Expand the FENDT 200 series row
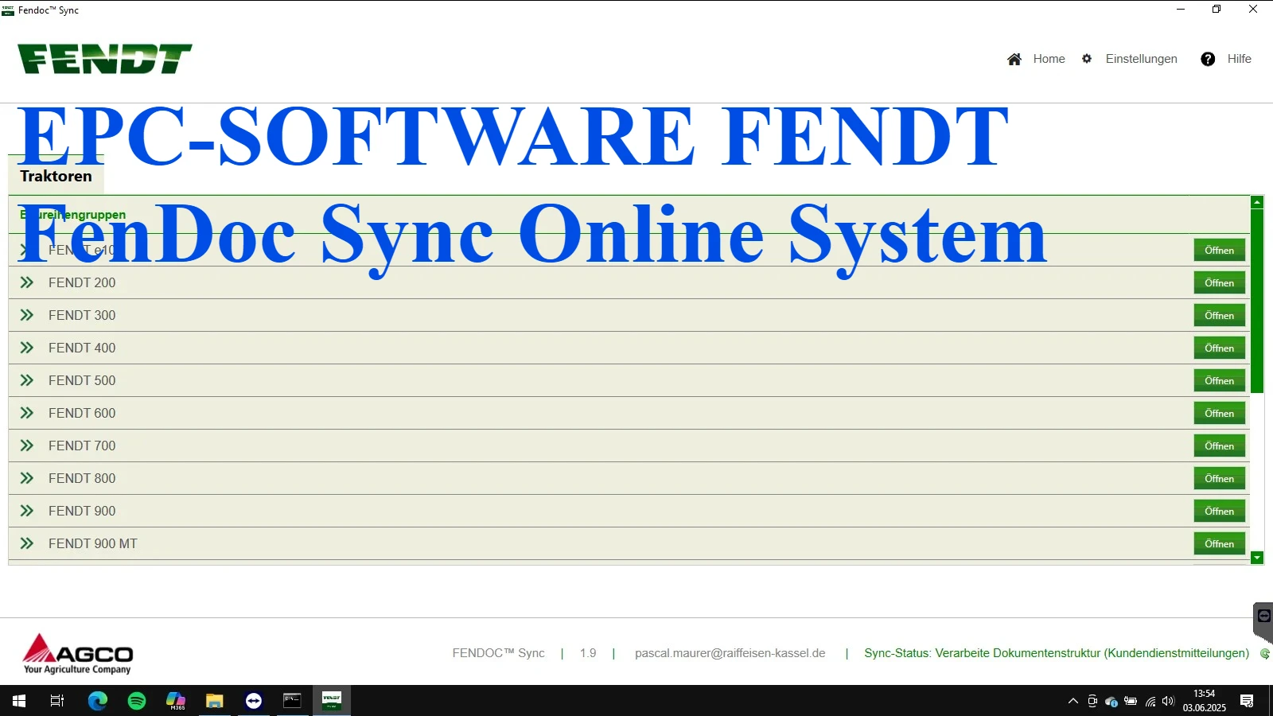The width and height of the screenshot is (1273, 716). tap(26, 282)
